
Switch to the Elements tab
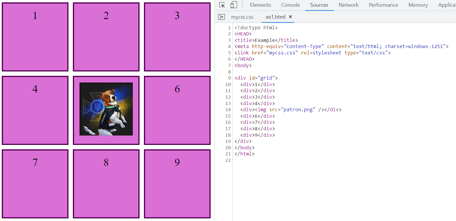tap(260, 5)
